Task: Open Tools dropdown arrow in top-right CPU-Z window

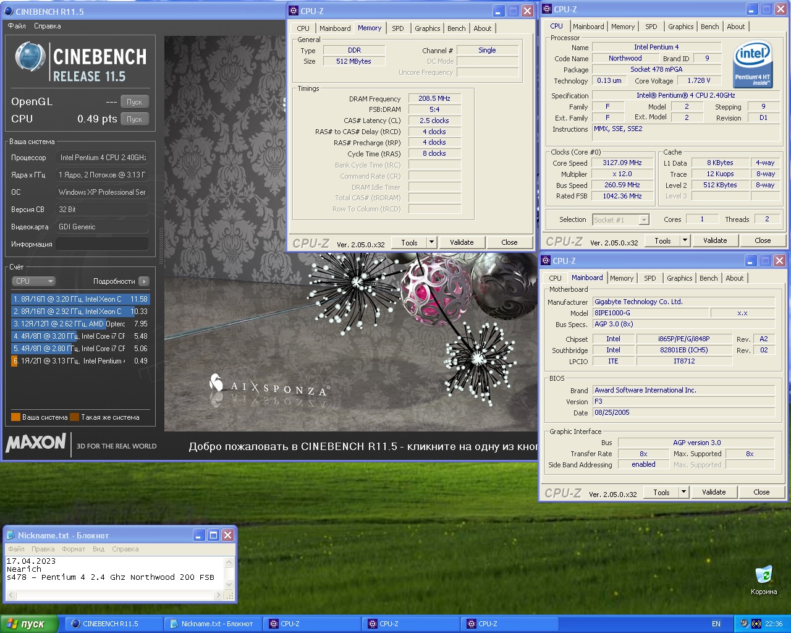Action: (685, 240)
